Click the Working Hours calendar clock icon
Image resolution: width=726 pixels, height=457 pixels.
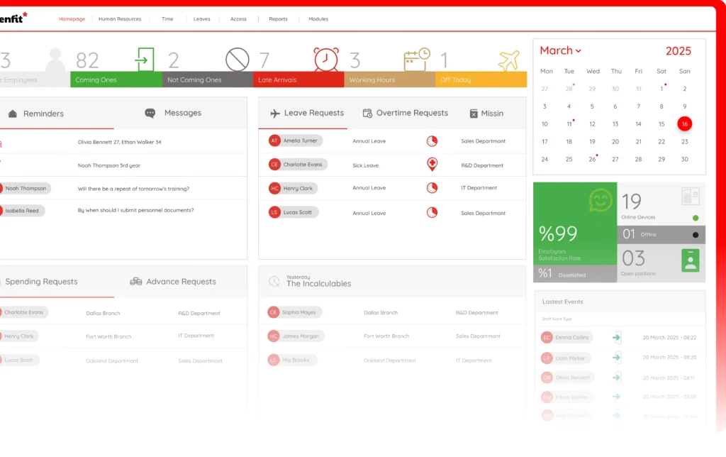tap(417, 59)
